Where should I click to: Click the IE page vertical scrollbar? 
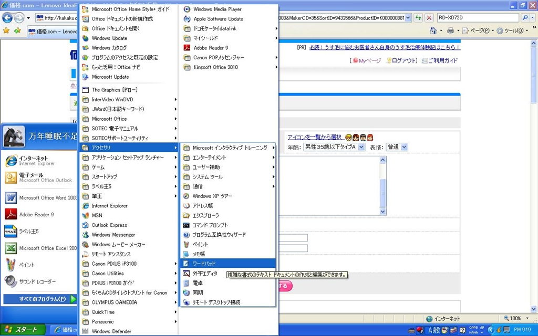coord(534,176)
